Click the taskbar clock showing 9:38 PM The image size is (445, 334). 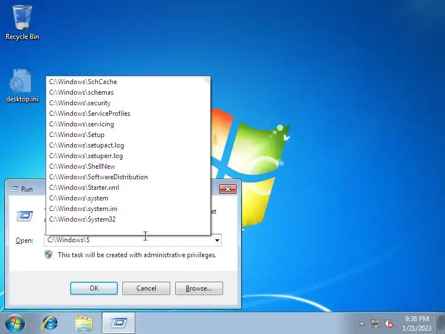click(417, 323)
